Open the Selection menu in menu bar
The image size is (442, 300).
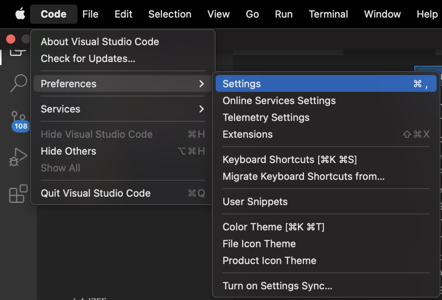170,14
